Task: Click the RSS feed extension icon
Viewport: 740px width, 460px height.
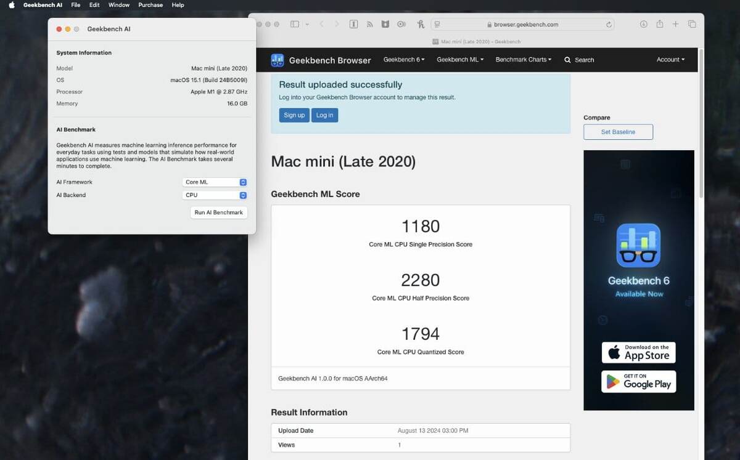Action: pos(369,24)
